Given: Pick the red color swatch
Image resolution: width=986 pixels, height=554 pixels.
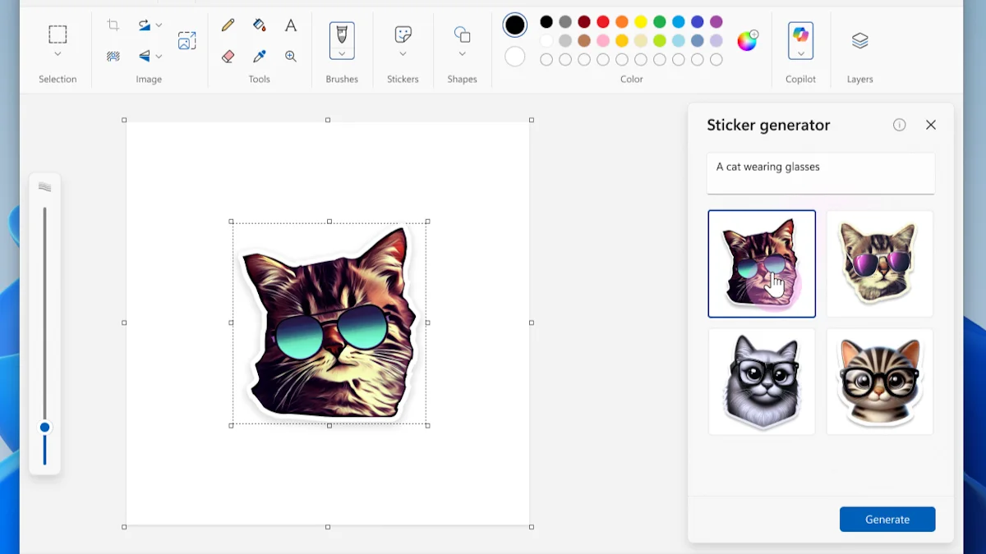Looking at the screenshot, I should (603, 22).
